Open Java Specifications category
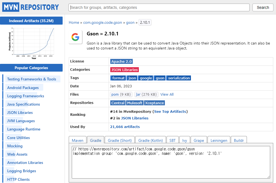This screenshot has width=276, height=183. (x=23, y=104)
